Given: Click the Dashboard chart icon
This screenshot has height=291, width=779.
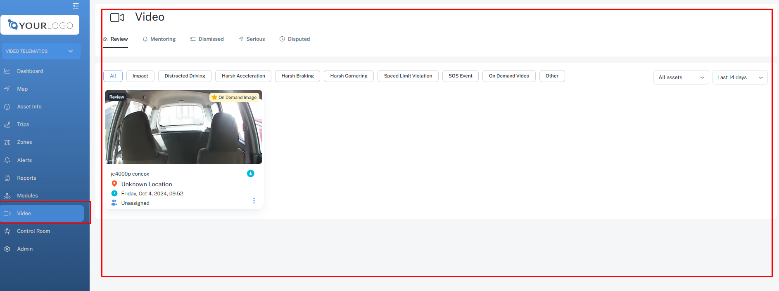Looking at the screenshot, I should [7, 71].
